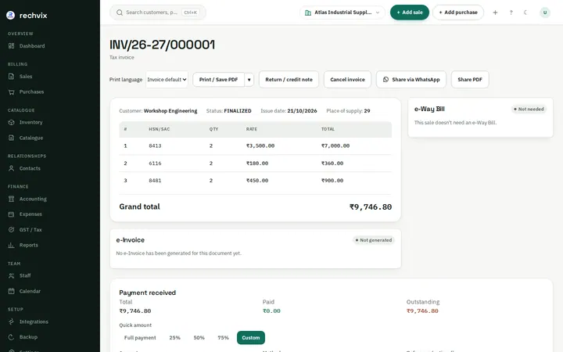Open the Reports chart icon
563x352 pixels.
(x=12, y=246)
